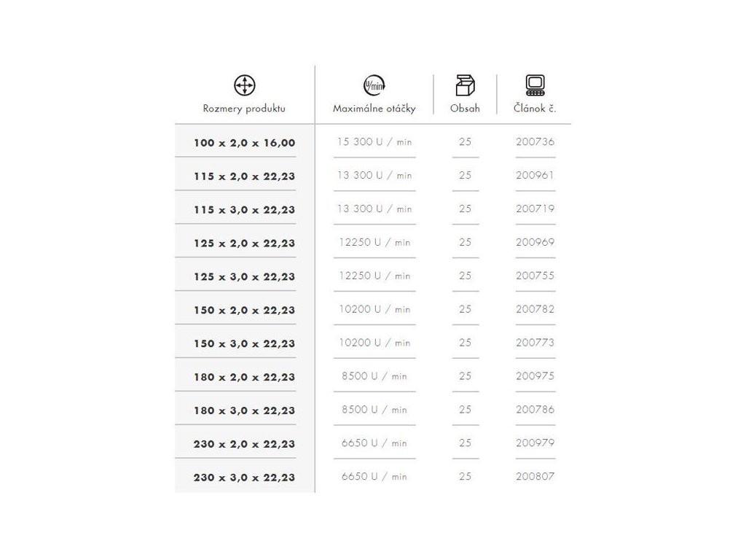Viewport: 746px width, 560px height.
Task: Open article number 200961
Action: (x=535, y=176)
